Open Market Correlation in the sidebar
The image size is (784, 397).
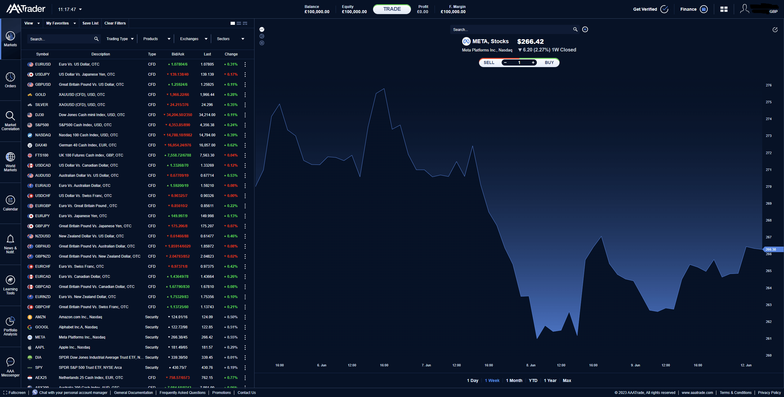10,121
